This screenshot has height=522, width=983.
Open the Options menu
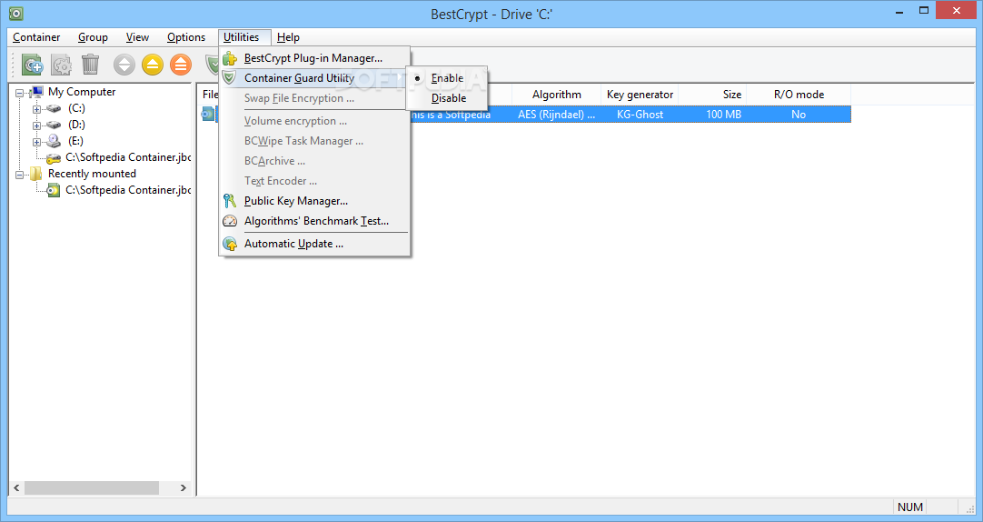[186, 37]
